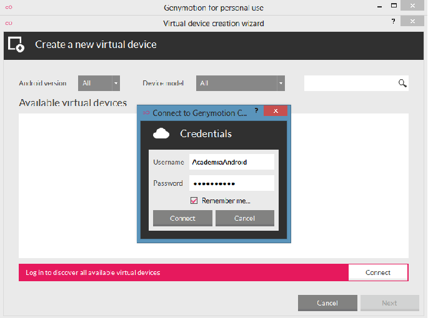Click the Next button in wizard
428x318 pixels.
tap(389, 303)
